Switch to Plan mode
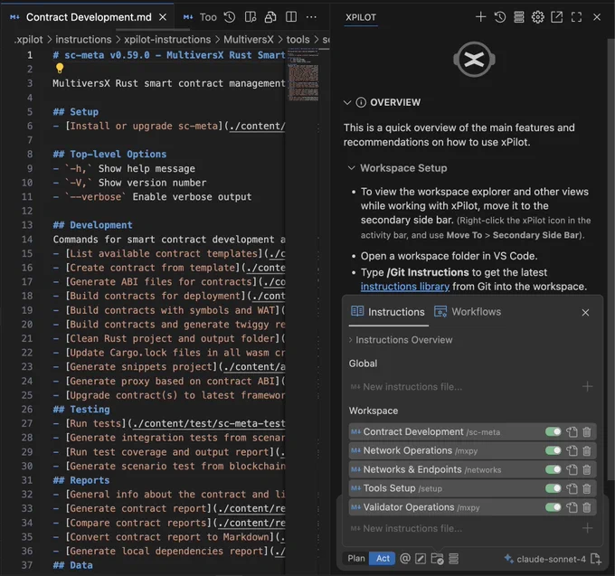Viewport: 615px width, 576px height. click(356, 558)
